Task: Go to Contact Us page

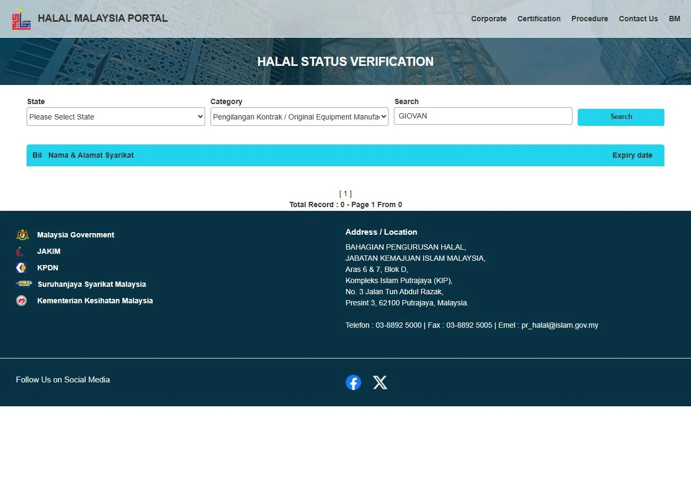Action: pyautogui.click(x=638, y=19)
